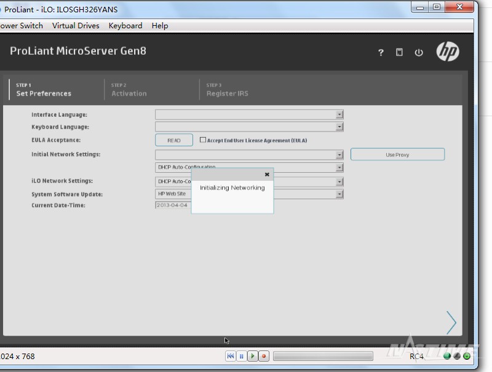Select Step 1 Set Preferences tab
The width and height of the screenshot is (492, 372).
point(44,90)
